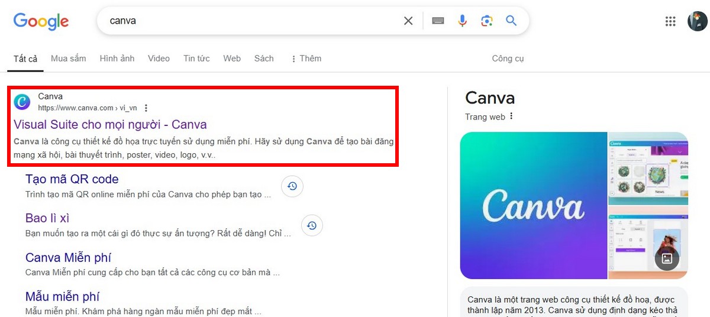Switch to the Tin tức tab
The width and height of the screenshot is (710, 317).
(196, 59)
